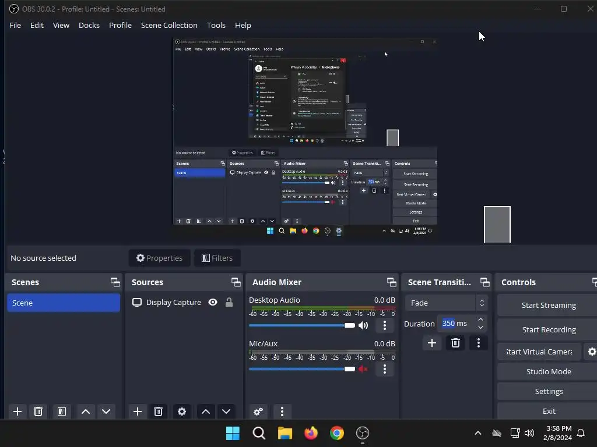The height and width of the screenshot is (447, 597).
Task: Click Start Streaming button
Action: pos(547,305)
